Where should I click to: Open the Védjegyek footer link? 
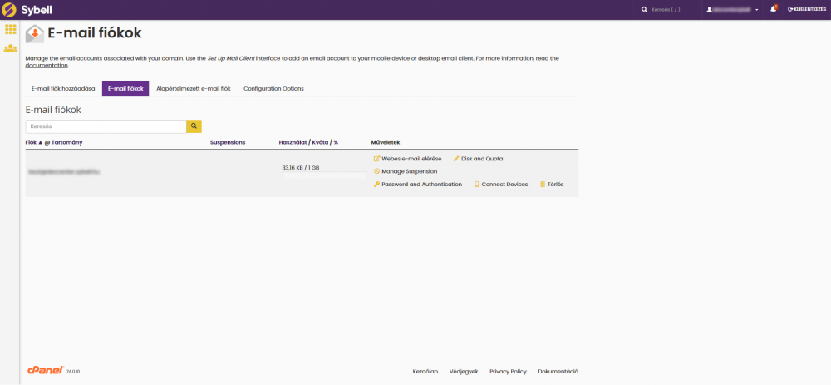(x=464, y=371)
